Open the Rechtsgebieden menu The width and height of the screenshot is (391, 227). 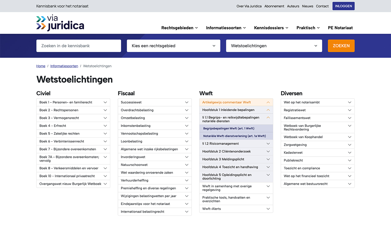pyautogui.click(x=180, y=28)
